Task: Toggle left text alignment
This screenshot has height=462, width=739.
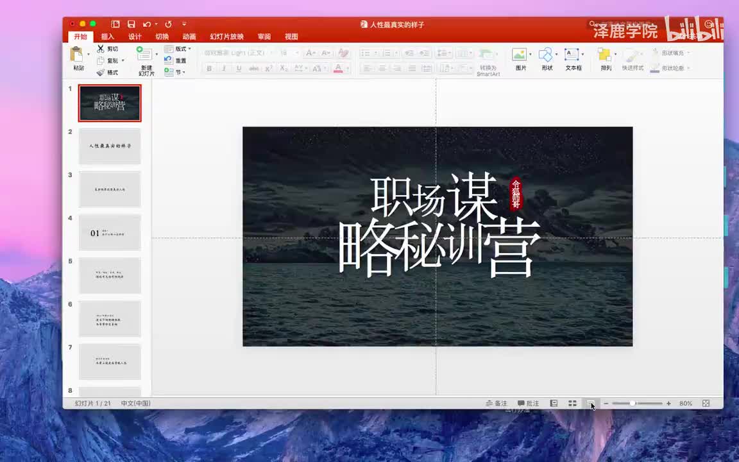Action: (x=367, y=69)
